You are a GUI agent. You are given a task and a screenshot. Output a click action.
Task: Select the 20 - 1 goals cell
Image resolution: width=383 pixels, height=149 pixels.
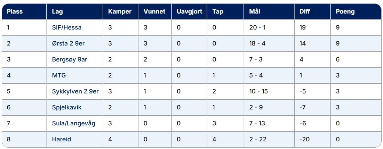click(269, 27)
